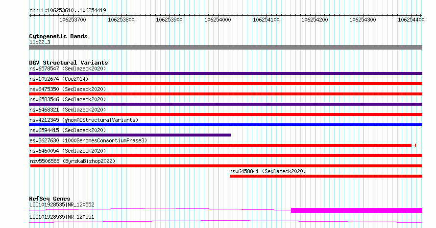The width and height of the screenshot is (436, 228).
Task: Click the LOC101928535|NR_120551 gene label
Action: coord(62,217)
